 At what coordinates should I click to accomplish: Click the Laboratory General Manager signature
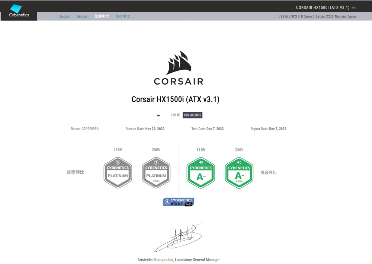point(179,237)
